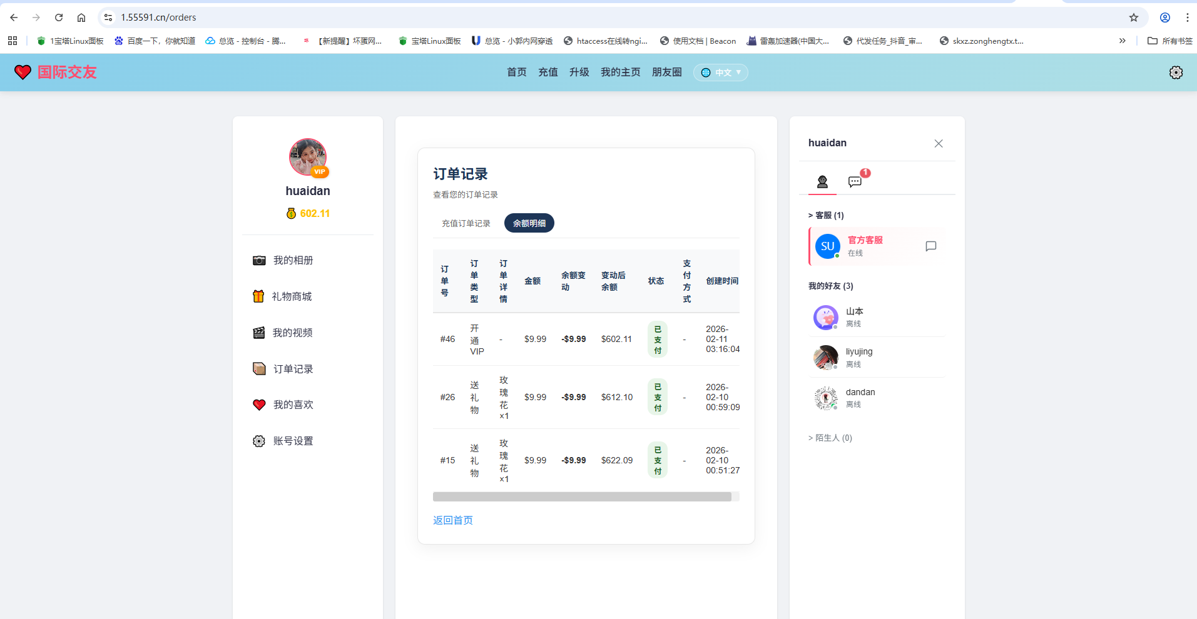
Task: Click the red heart My Likes icon
Action: [x=259, y=405]
